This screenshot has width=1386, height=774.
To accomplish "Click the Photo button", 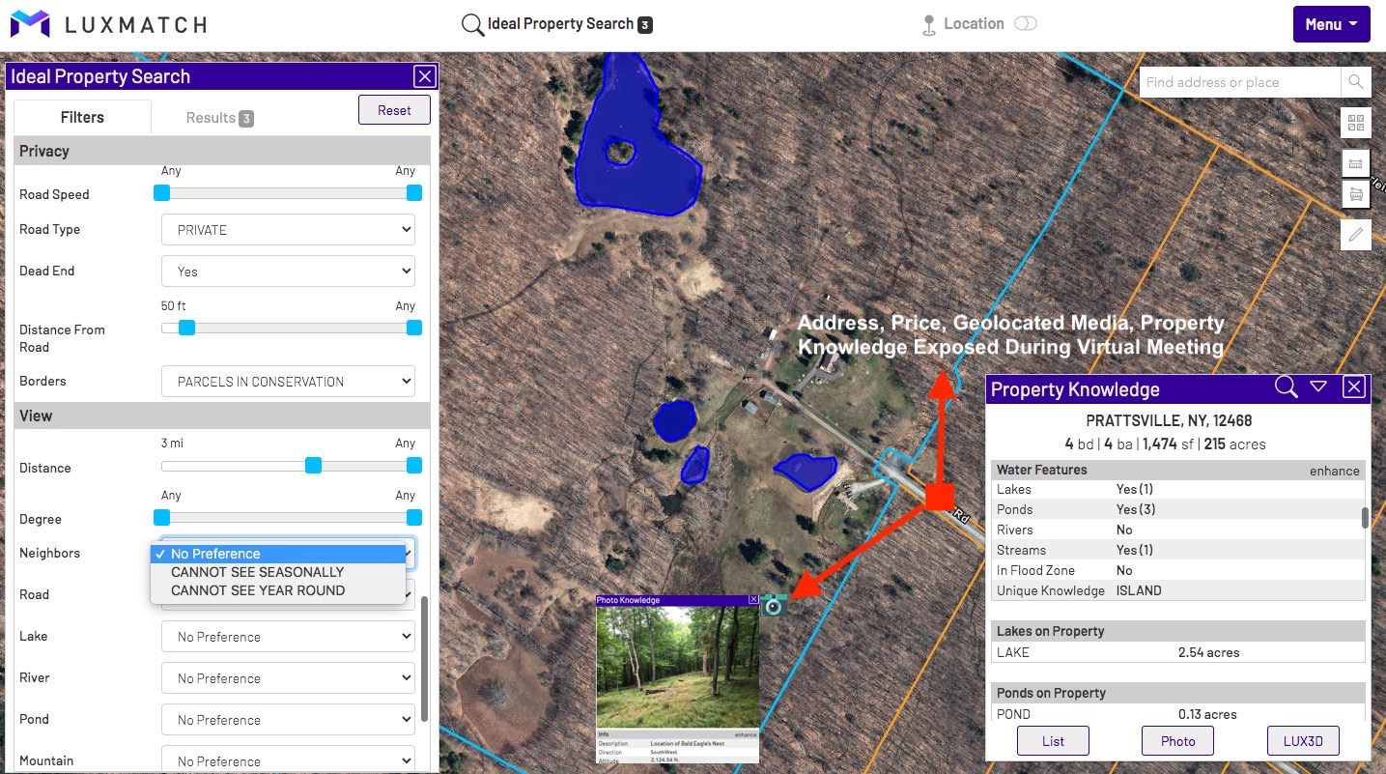I will coord(1177,741).
